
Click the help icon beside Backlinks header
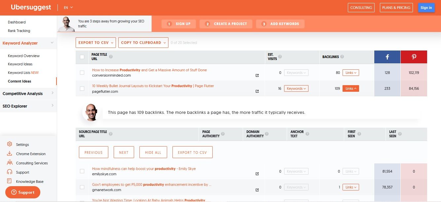pyautogui.click(x=342, y=57)
